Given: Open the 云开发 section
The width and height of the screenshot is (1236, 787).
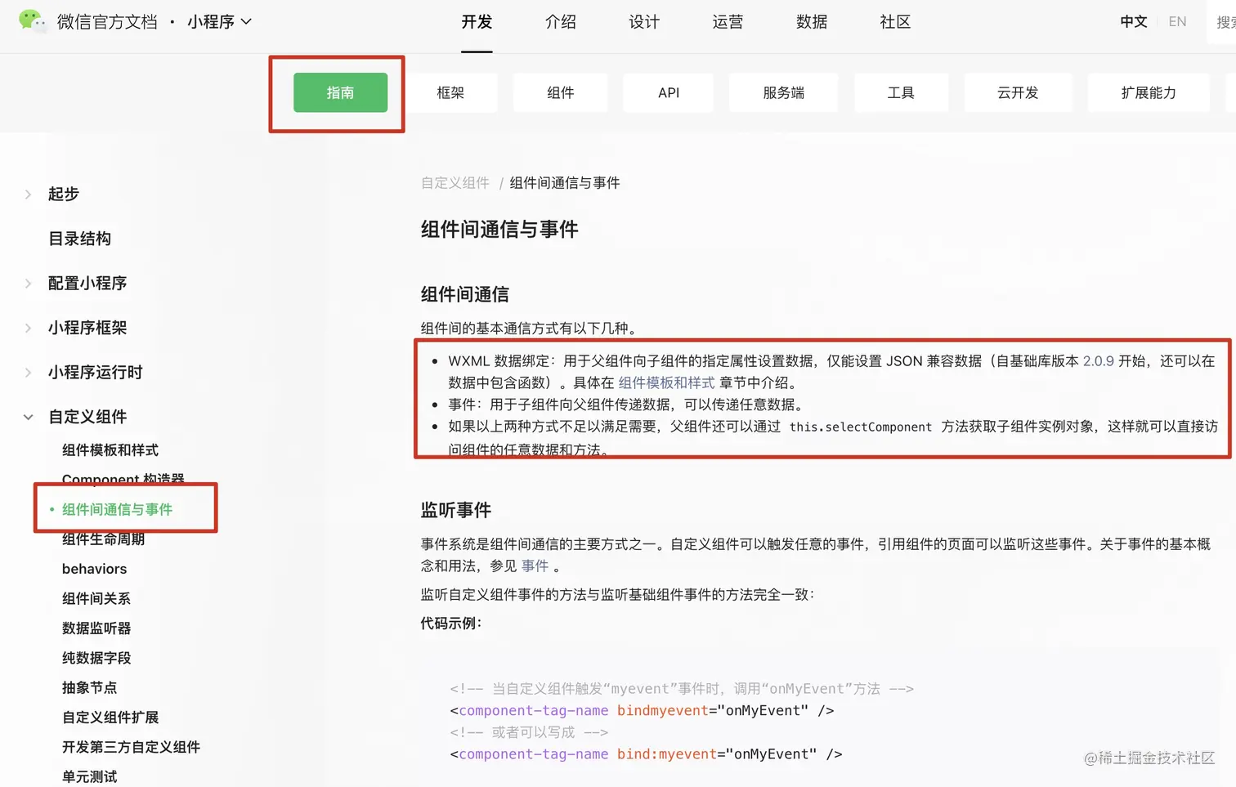Looking at the screenshot, I should pos(1018,92).
